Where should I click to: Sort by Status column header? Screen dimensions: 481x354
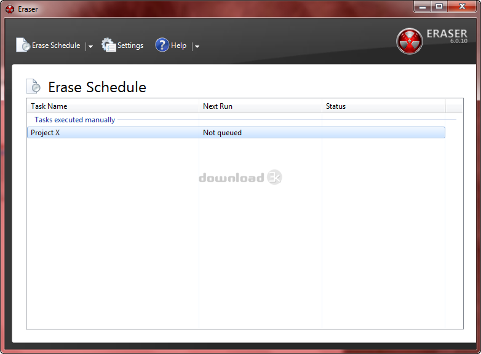(383, 106)
